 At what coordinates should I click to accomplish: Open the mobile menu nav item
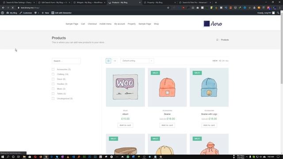click(105, 24)
